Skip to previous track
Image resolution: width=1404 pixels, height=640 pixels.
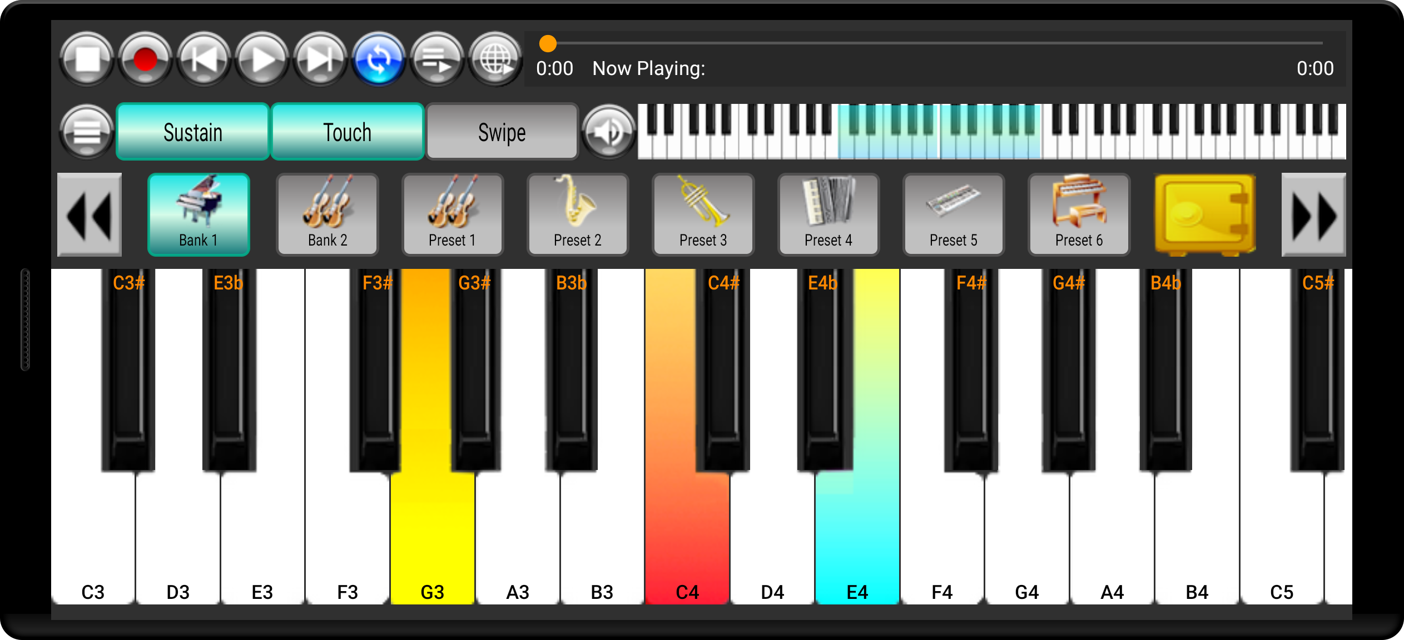click(x=204, y=59)
